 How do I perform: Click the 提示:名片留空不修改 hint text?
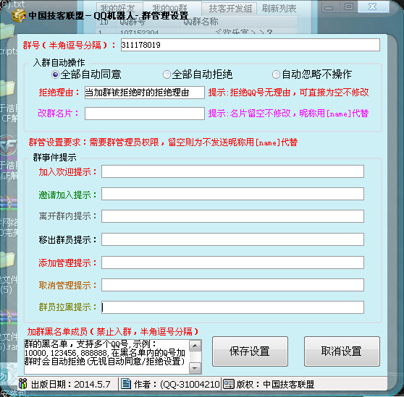click(x=289, y=114)
